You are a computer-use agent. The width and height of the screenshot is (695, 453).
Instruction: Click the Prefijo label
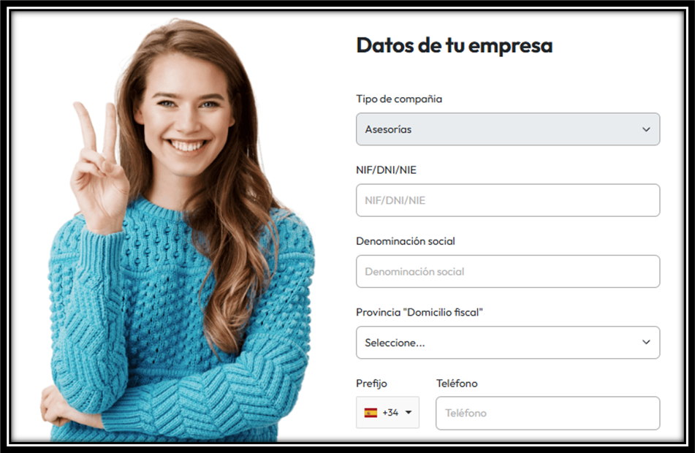pos(371,384)
